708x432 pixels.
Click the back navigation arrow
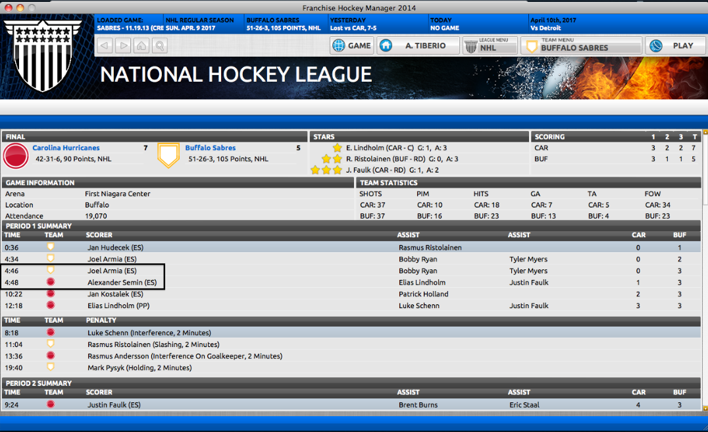105,45
